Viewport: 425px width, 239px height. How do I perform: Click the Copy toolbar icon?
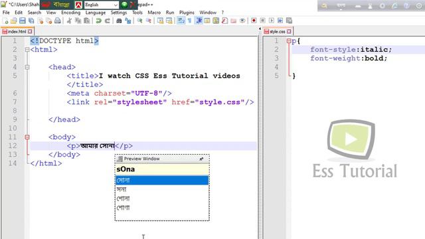(78, 21)
